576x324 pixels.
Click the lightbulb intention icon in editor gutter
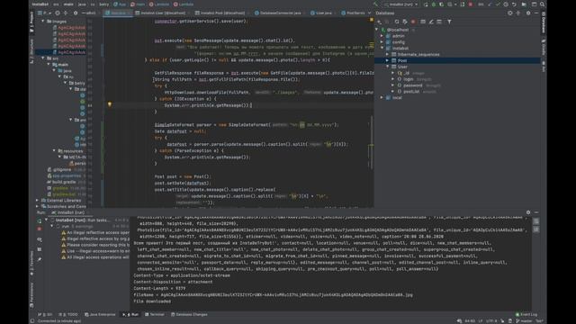110,104
